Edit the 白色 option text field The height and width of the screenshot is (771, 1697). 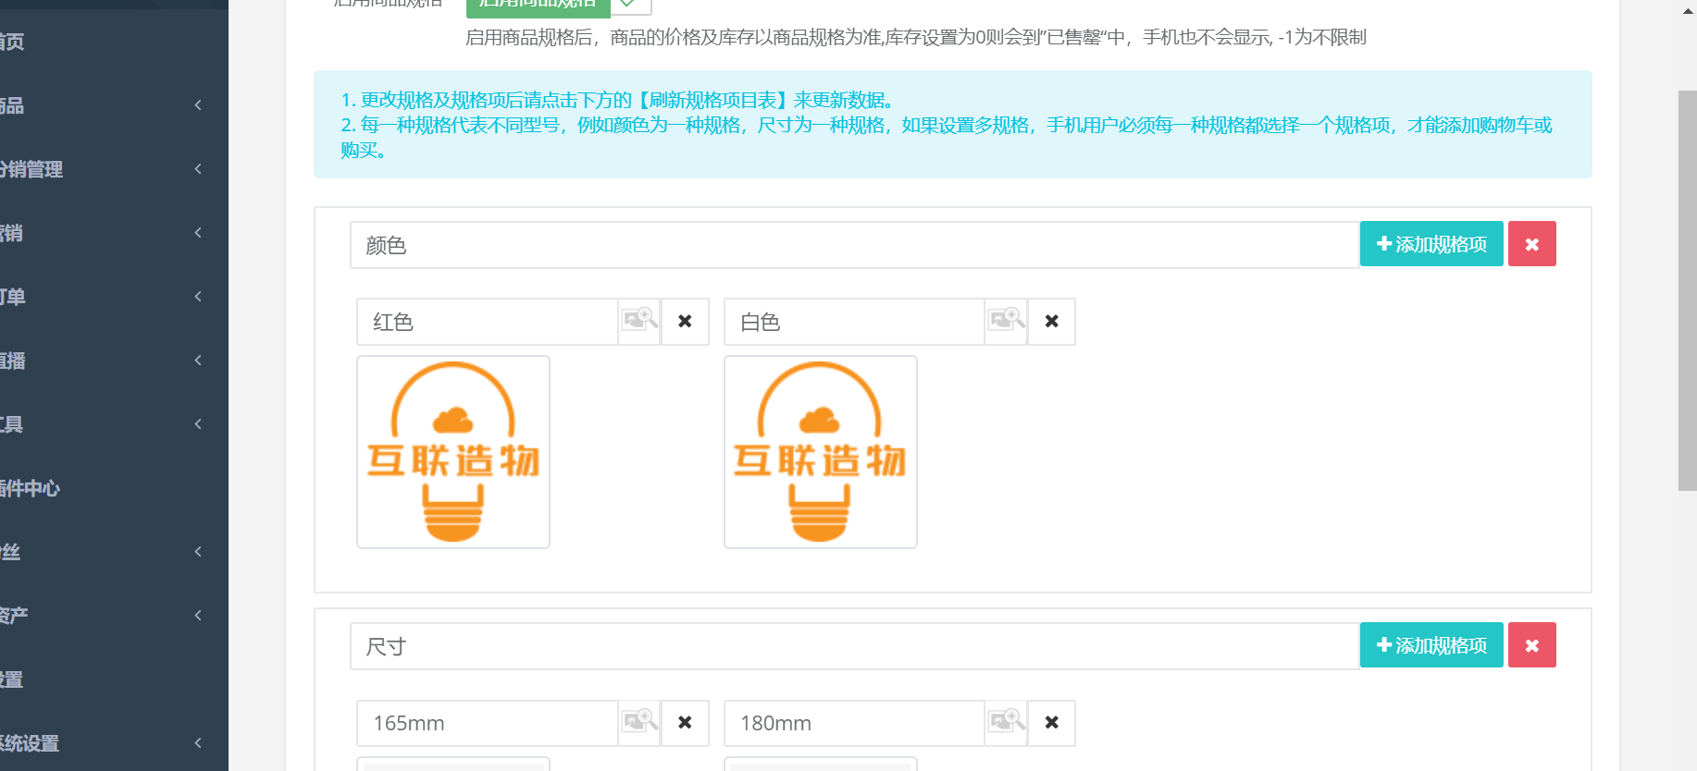point(854,322)
